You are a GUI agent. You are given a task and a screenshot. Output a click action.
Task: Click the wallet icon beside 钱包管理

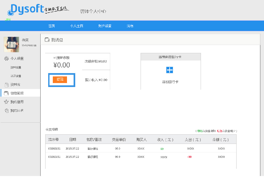[x=6, y=93]
